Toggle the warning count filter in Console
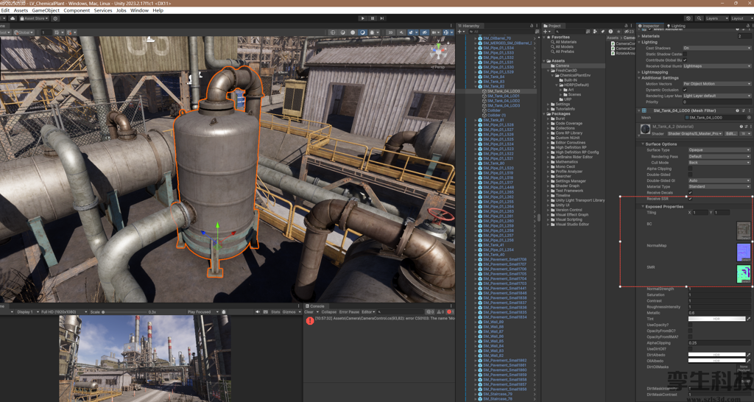This screenshot has width=754, height=402. [x=440, y=311]
